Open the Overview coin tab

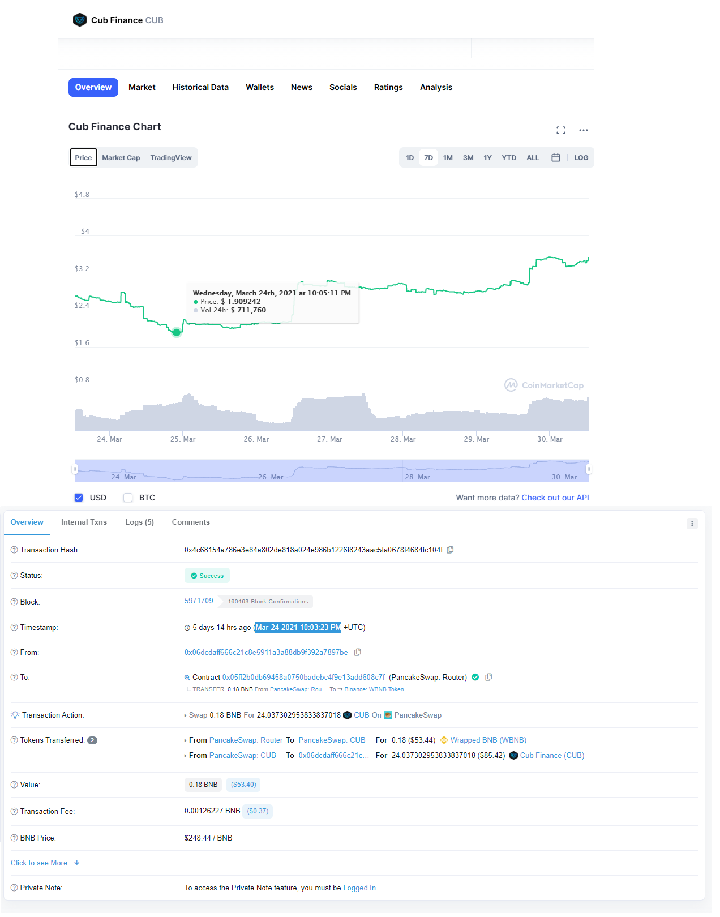[93, 87]
